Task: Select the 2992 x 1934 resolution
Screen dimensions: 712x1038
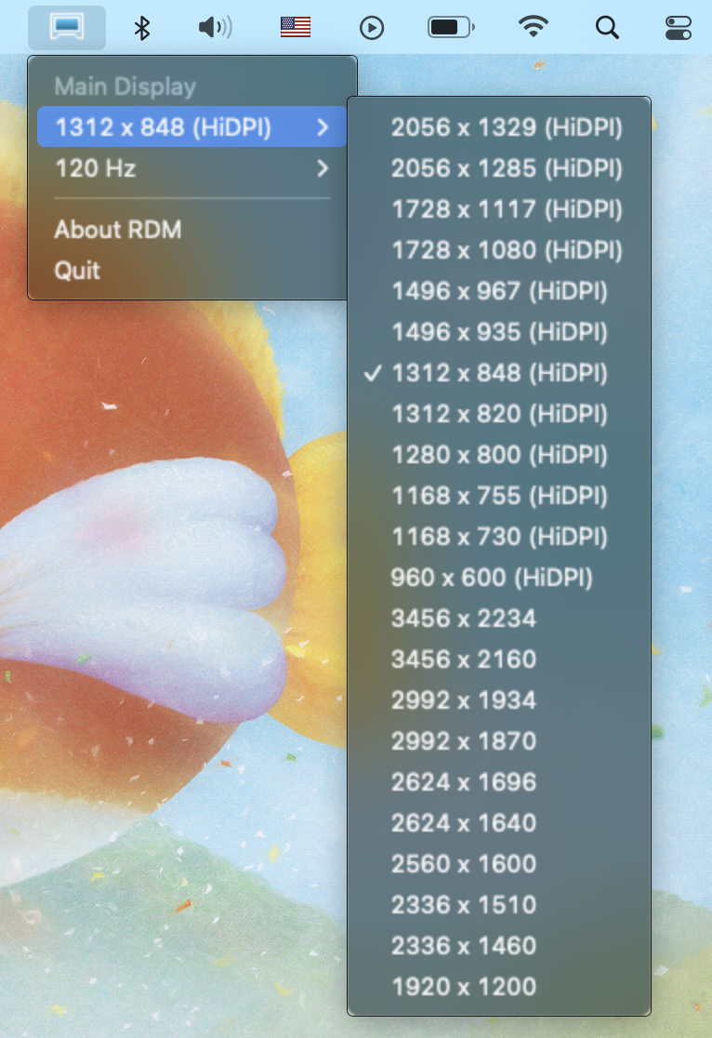Action: click(499, 701)
